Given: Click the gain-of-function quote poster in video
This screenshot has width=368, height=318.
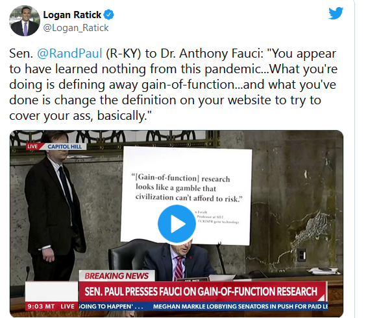Looking at the screenshot, I should [x=186, y=196].
